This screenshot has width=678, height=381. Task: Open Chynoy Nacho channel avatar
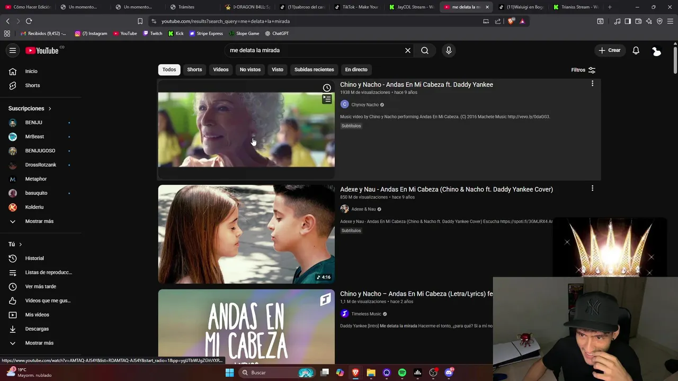344,104
